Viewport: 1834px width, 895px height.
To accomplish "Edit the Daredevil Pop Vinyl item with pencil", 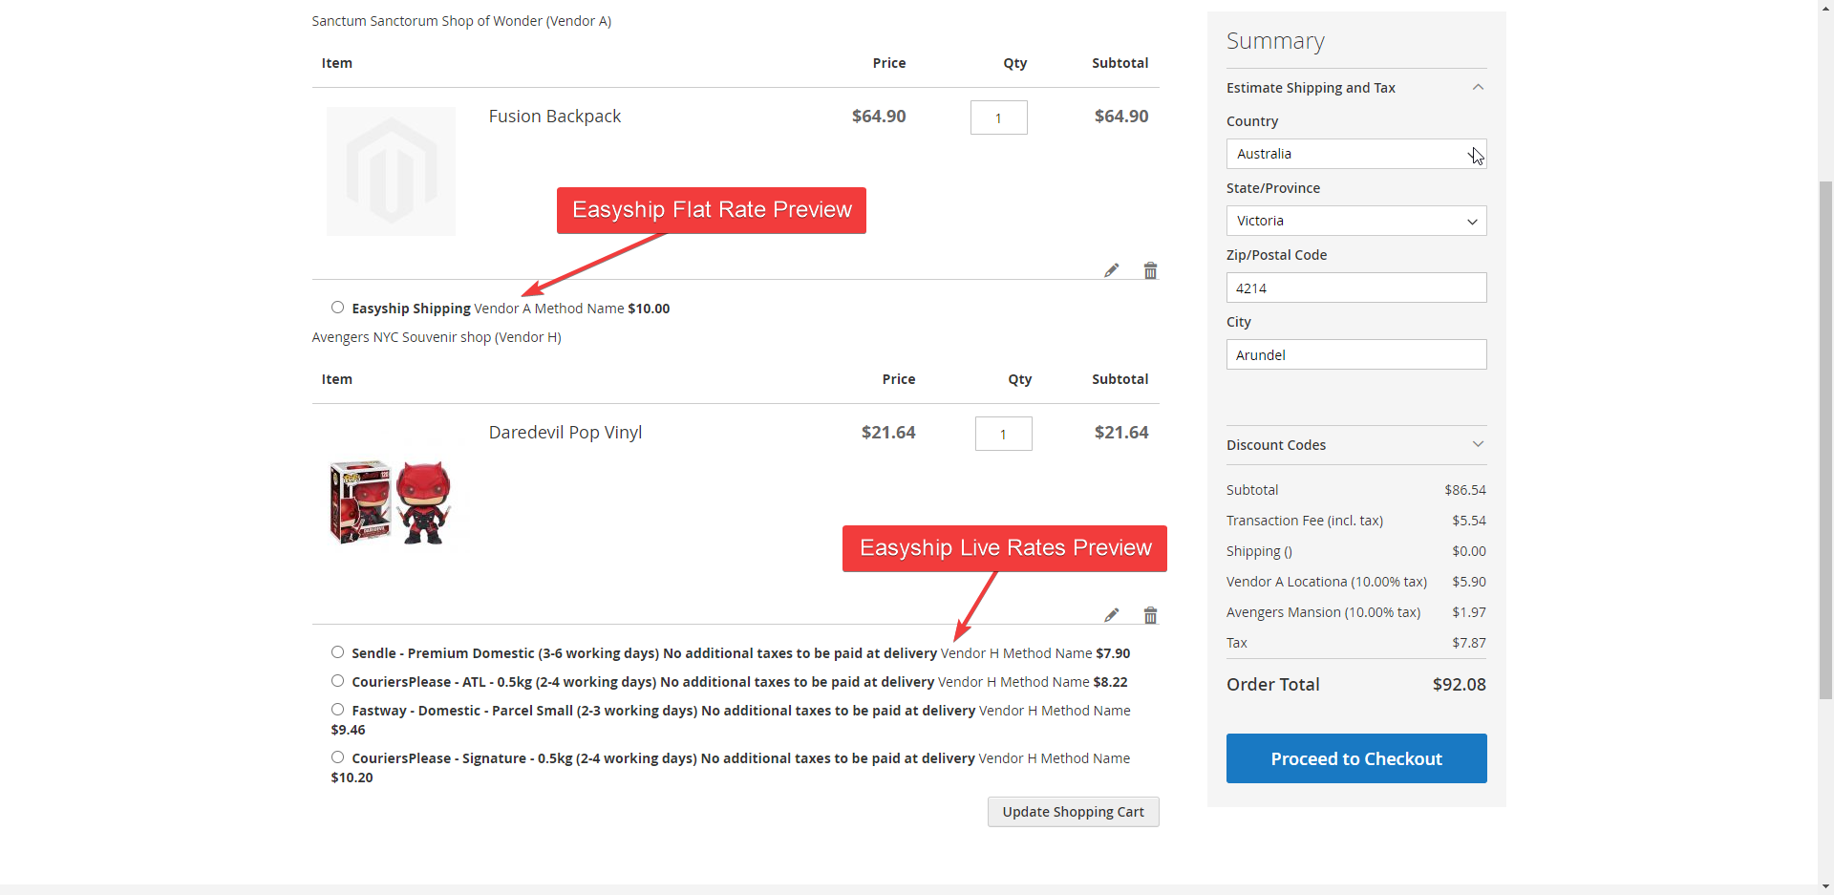I will tap(1111, 615).
